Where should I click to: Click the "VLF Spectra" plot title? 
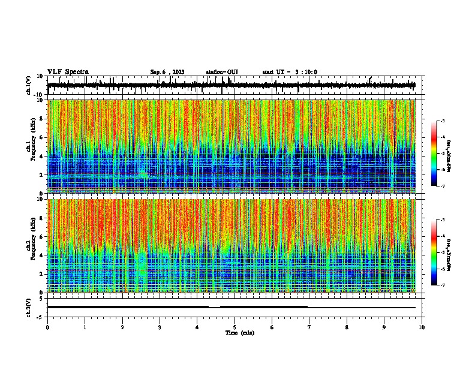[68, 72]
